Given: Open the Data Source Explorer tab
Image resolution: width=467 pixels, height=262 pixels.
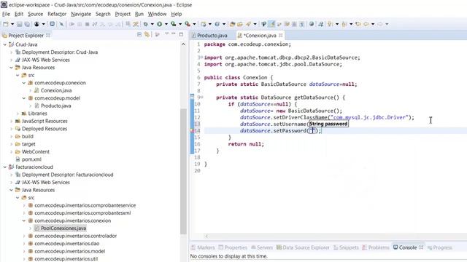Looking at the screenshot, I should [x=303, y=247].
